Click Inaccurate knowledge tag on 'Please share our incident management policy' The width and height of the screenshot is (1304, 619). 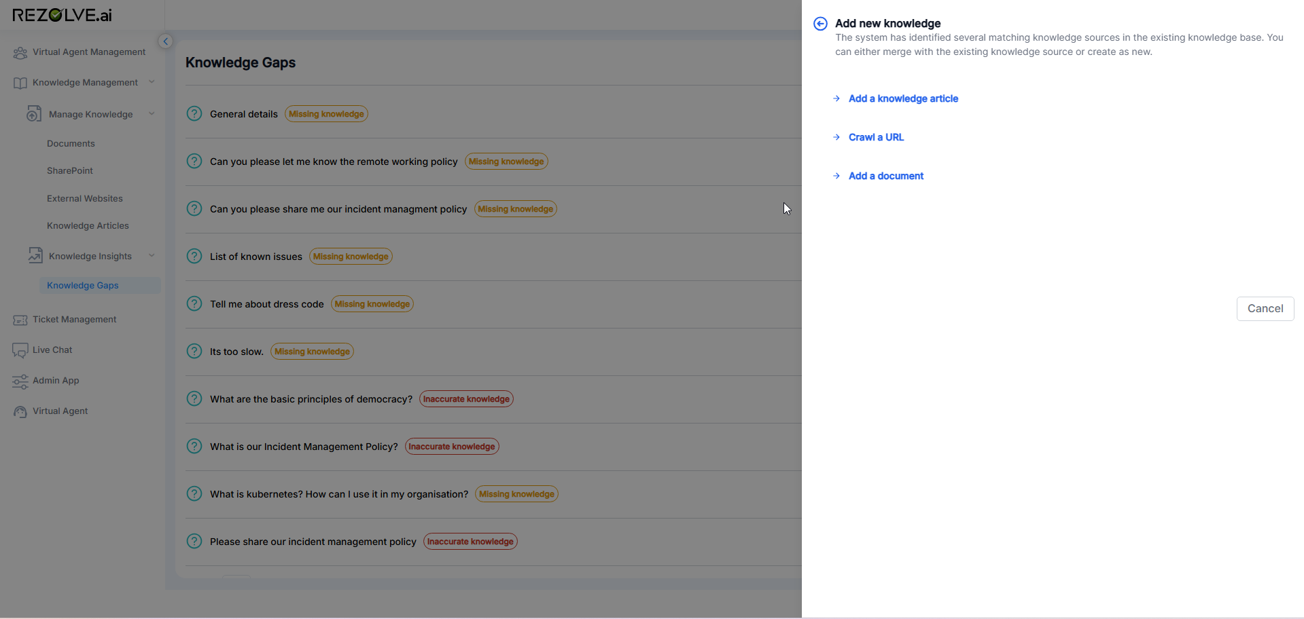470,542
